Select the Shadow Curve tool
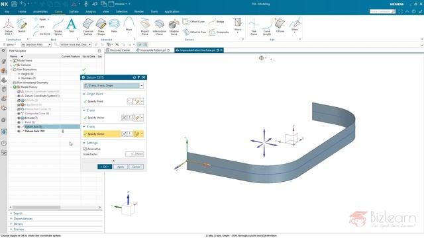424x238 pixels. click(174, 26)
